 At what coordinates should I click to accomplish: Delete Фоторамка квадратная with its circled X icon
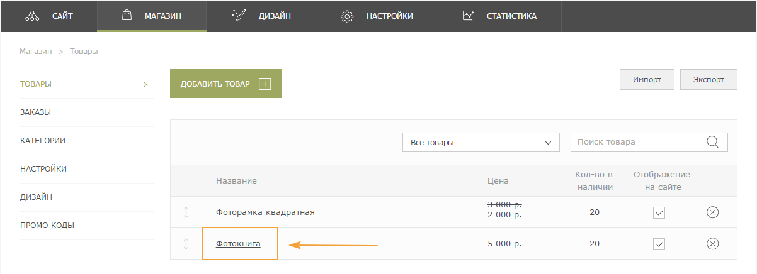pos(712,212)
